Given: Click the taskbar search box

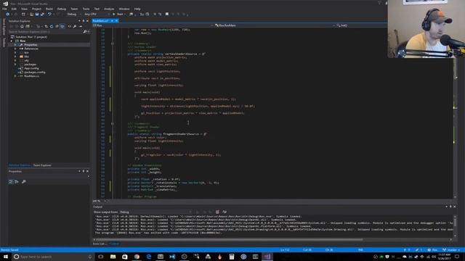Looking at the screenshot, I should [x=53, y=257].
